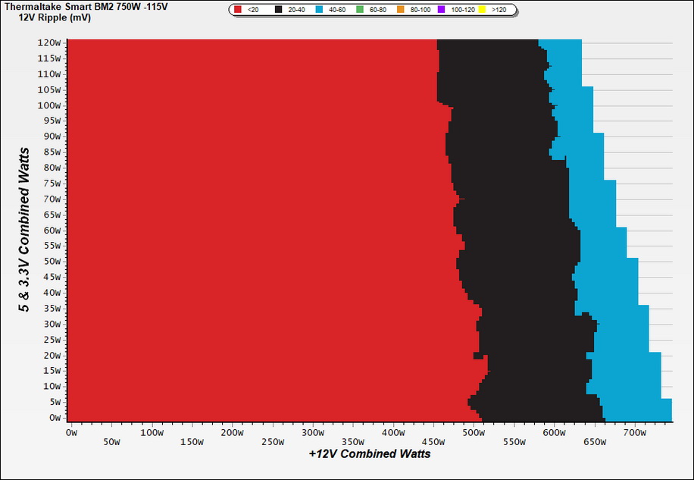Click the '550W' x-axis label

514,442
